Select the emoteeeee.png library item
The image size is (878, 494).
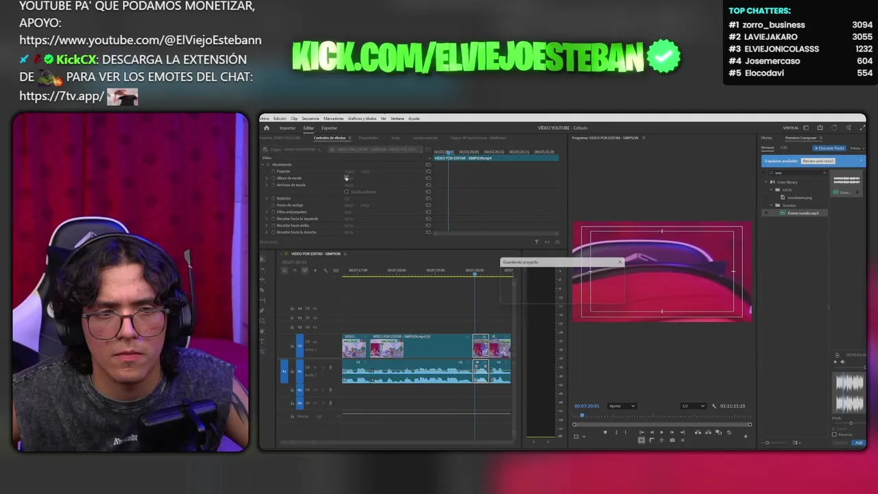[x=800, y=198]
